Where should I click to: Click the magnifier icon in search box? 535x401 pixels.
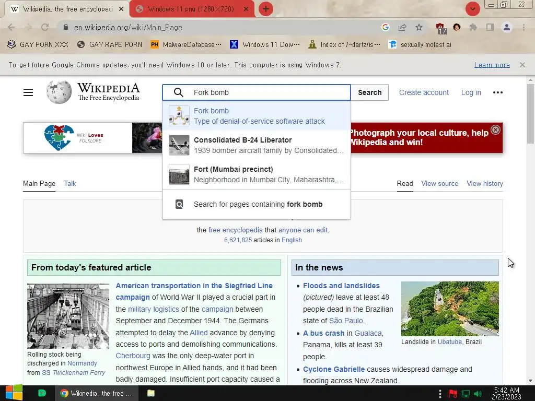179,92
